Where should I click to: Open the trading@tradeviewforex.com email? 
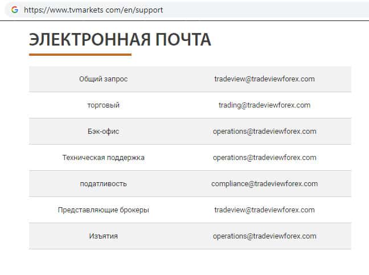[264, 105]
